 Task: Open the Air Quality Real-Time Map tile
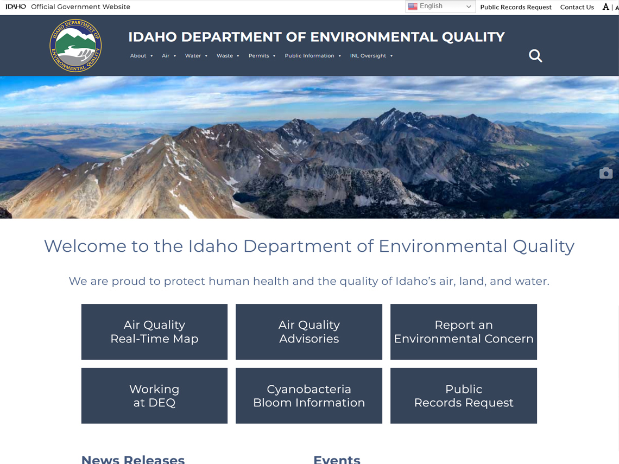click(154, 332)
